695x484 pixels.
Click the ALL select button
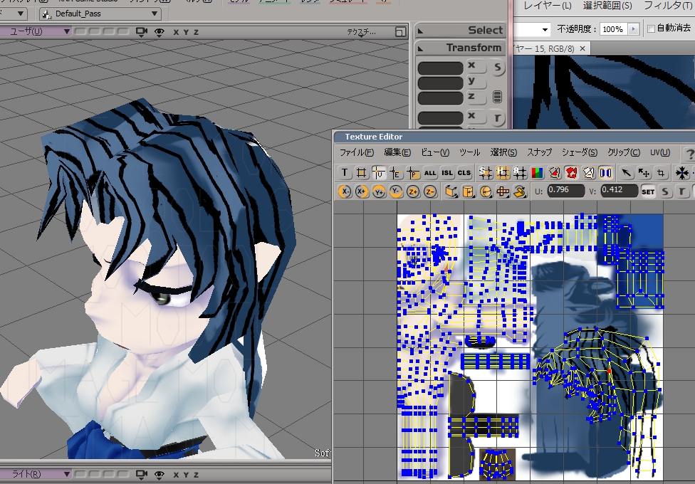pyautogui.click(x=430, y=173)
